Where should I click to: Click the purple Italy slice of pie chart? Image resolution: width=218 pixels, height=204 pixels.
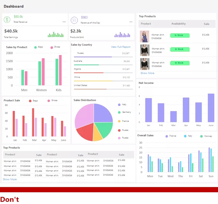(x=102, y=114)
